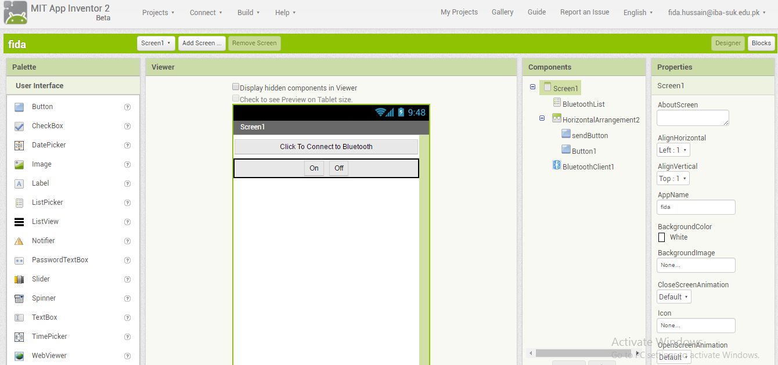
Task: Expand the User Interface palette section
Action: coord(73,85)
